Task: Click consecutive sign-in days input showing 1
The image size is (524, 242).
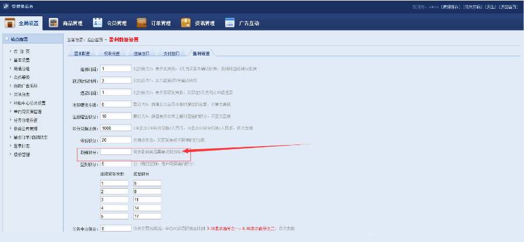Action: pos(114,183)
